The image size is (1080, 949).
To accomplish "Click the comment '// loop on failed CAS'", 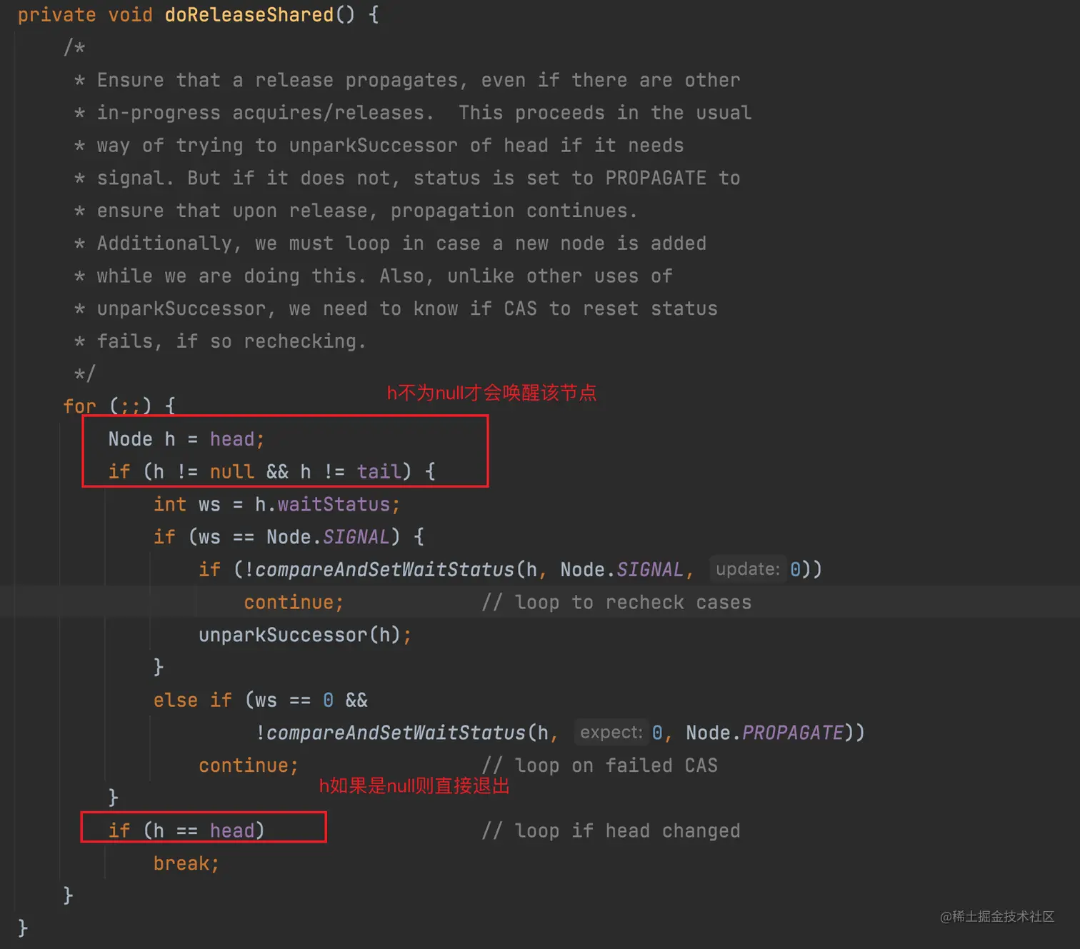I will [599, 765].
